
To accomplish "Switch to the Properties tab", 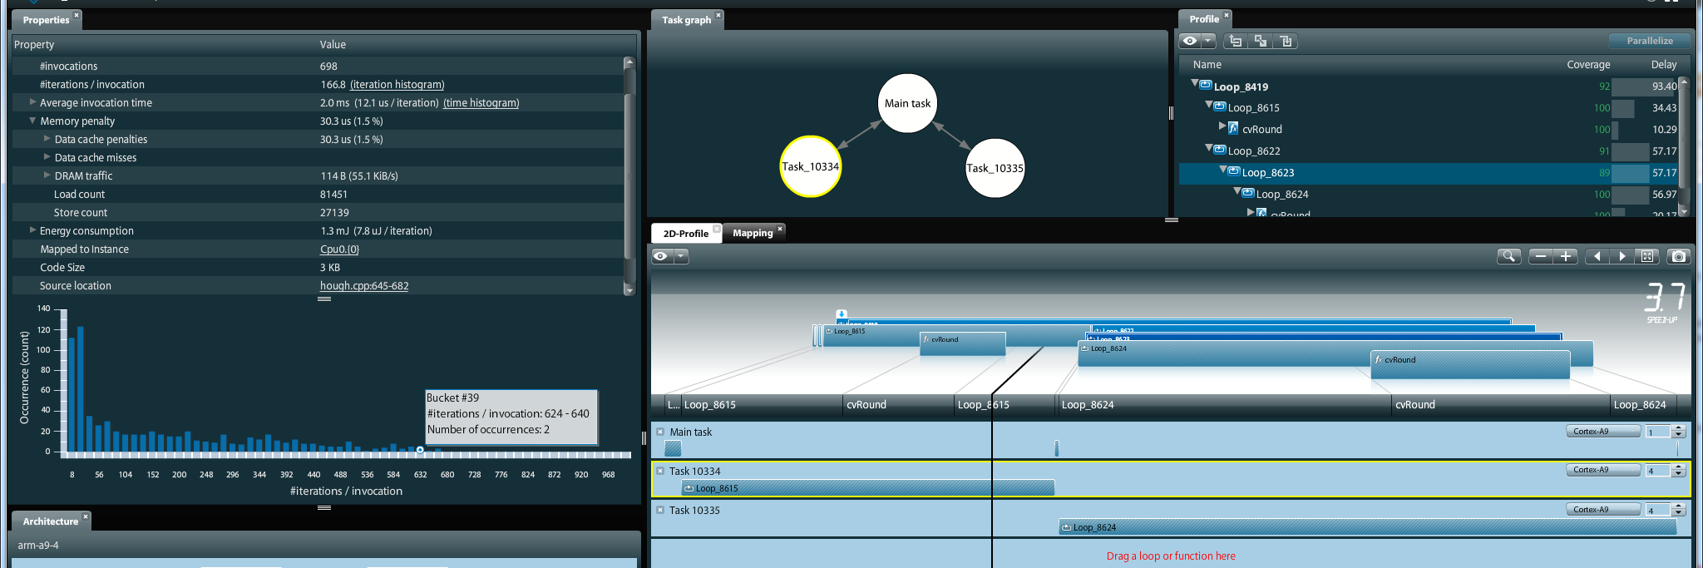I will point(46,20).
